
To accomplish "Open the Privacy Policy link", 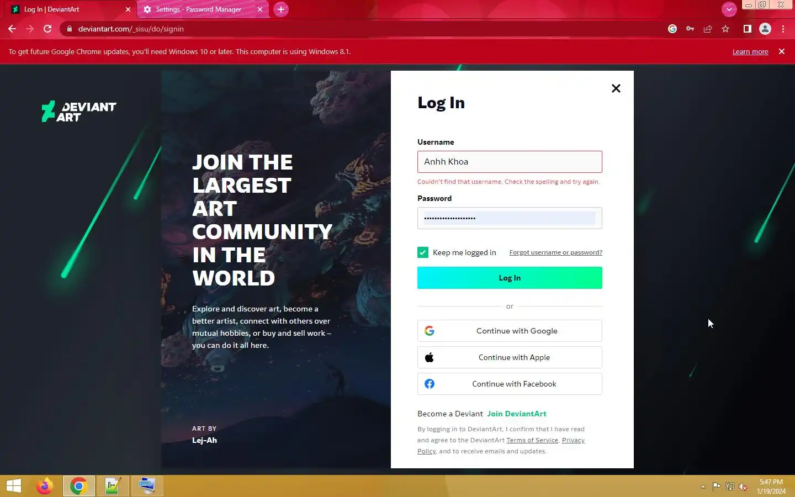I will coord(573,440).
